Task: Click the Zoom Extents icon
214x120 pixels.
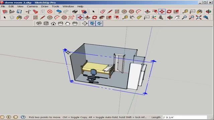Action: pyautogui.click(x=199, y=17)
